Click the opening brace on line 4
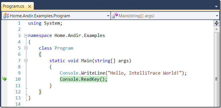This screenshot has height=108, width=221. pyautogui.click(x=29, y=42)
